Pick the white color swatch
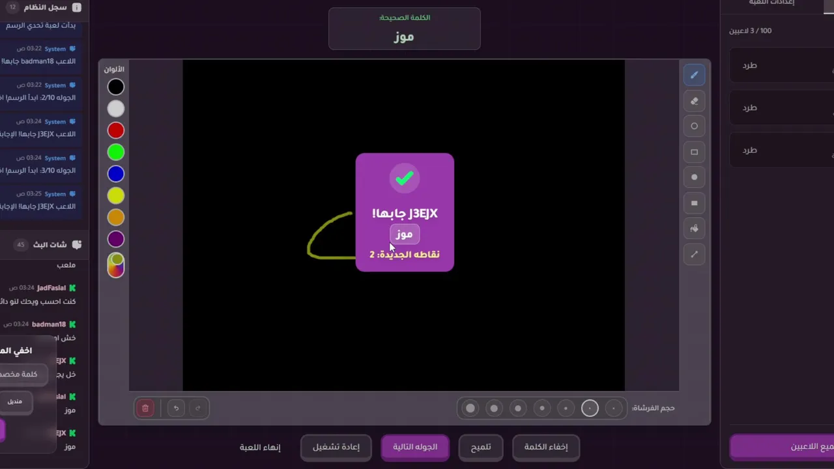The image size is (834, 469). [116, 108]
